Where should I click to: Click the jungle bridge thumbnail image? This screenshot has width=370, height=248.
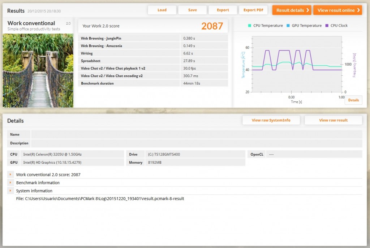38,71
